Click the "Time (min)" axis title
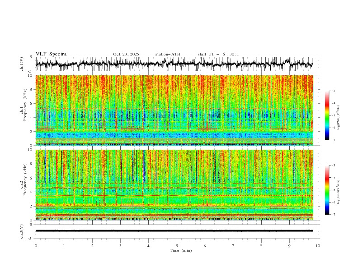Screen dimensions: 358x276 tap(181, 250)
